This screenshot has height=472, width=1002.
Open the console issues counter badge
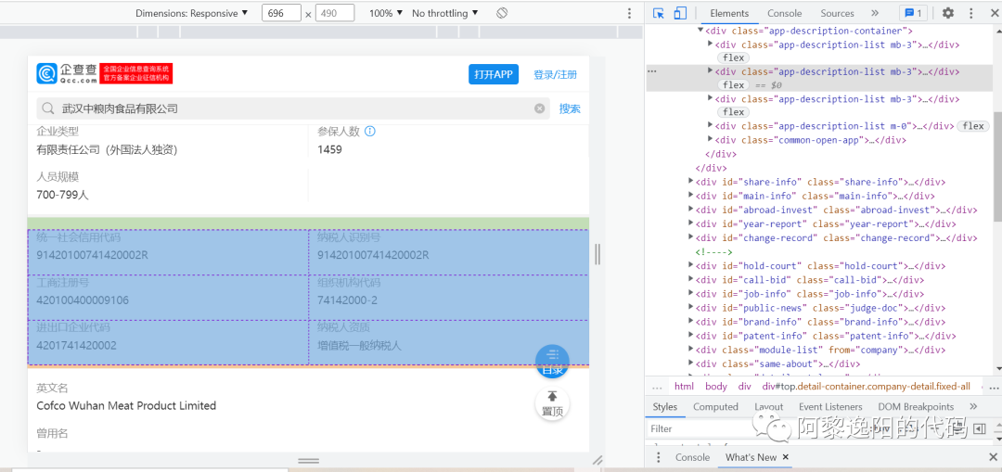(913, 13)
